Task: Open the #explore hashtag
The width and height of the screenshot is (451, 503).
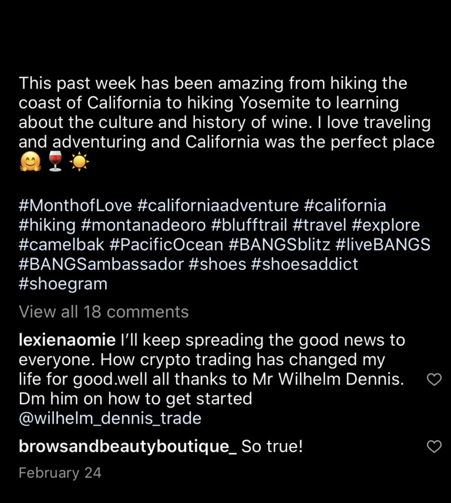Action: tap(385, 225)
